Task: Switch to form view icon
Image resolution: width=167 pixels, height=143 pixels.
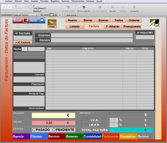Action: click(x=51, y=15)
